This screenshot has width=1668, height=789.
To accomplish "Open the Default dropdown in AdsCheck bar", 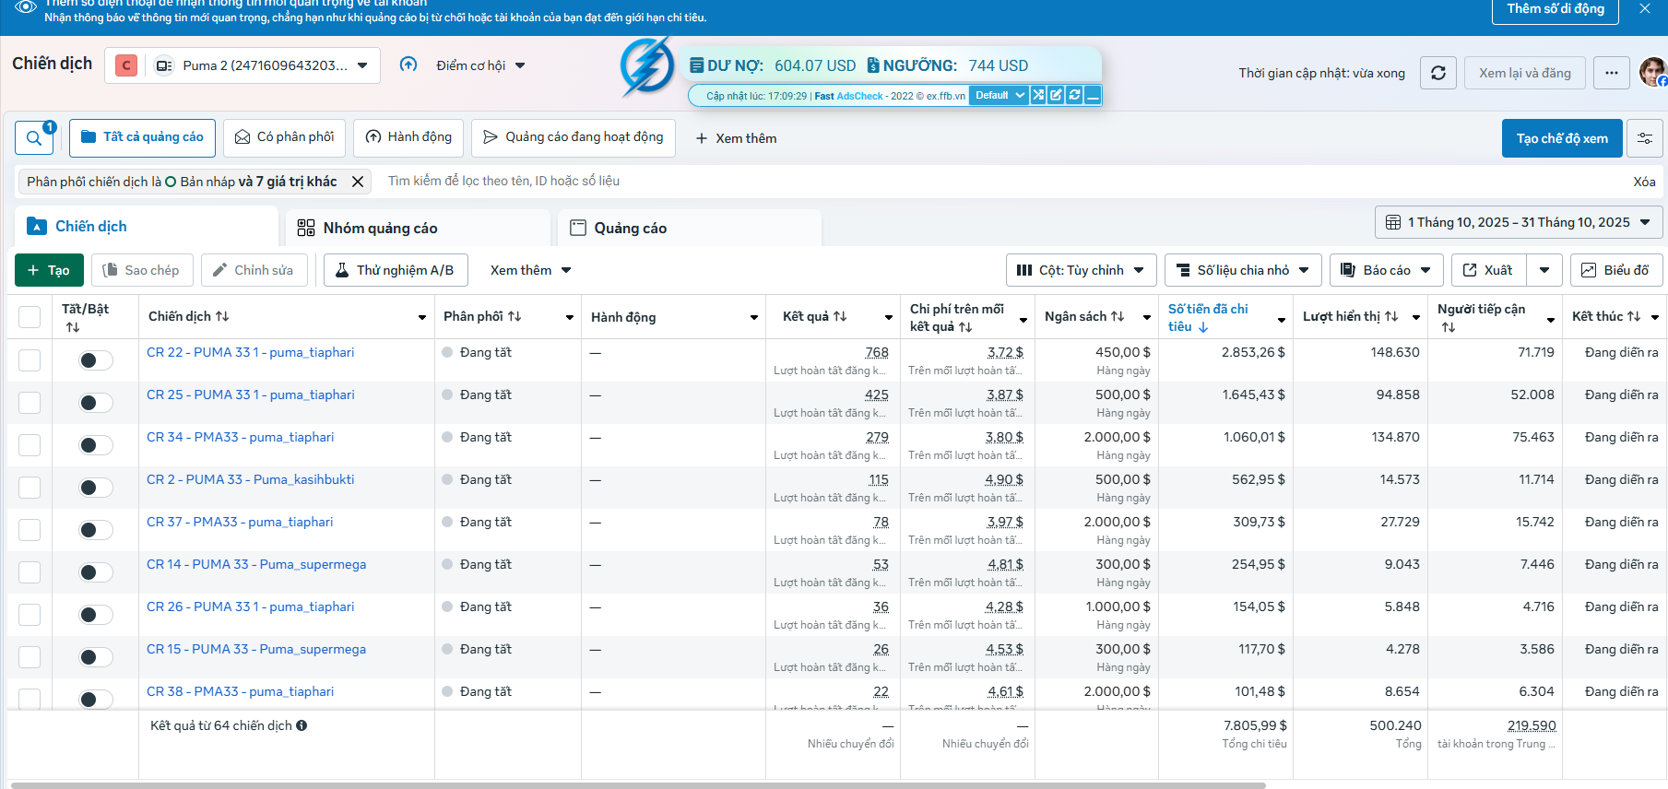I will (x=999, y=95).
